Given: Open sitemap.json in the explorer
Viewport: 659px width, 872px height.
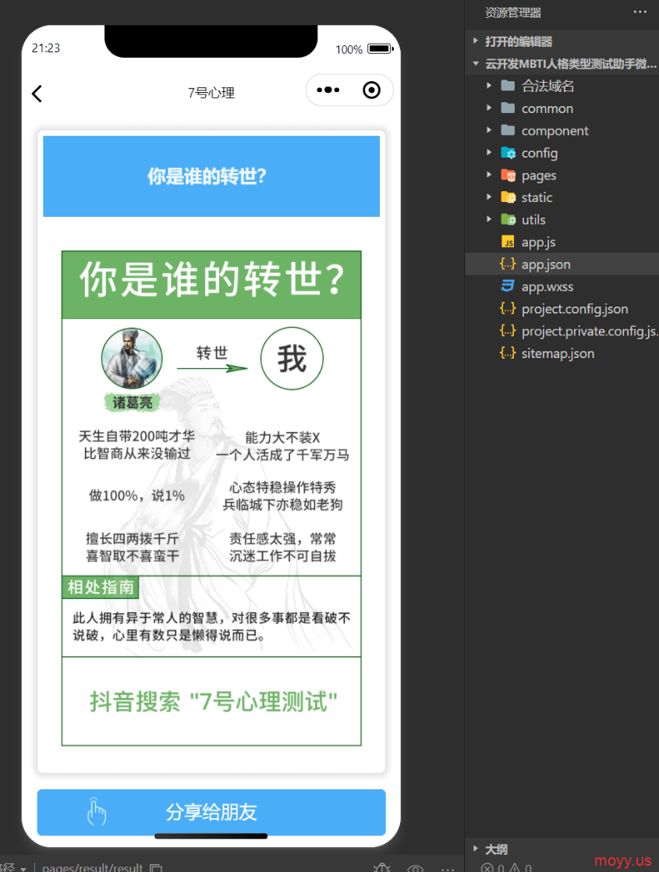Looking at the screenshot, I should (x=558, y=353).
